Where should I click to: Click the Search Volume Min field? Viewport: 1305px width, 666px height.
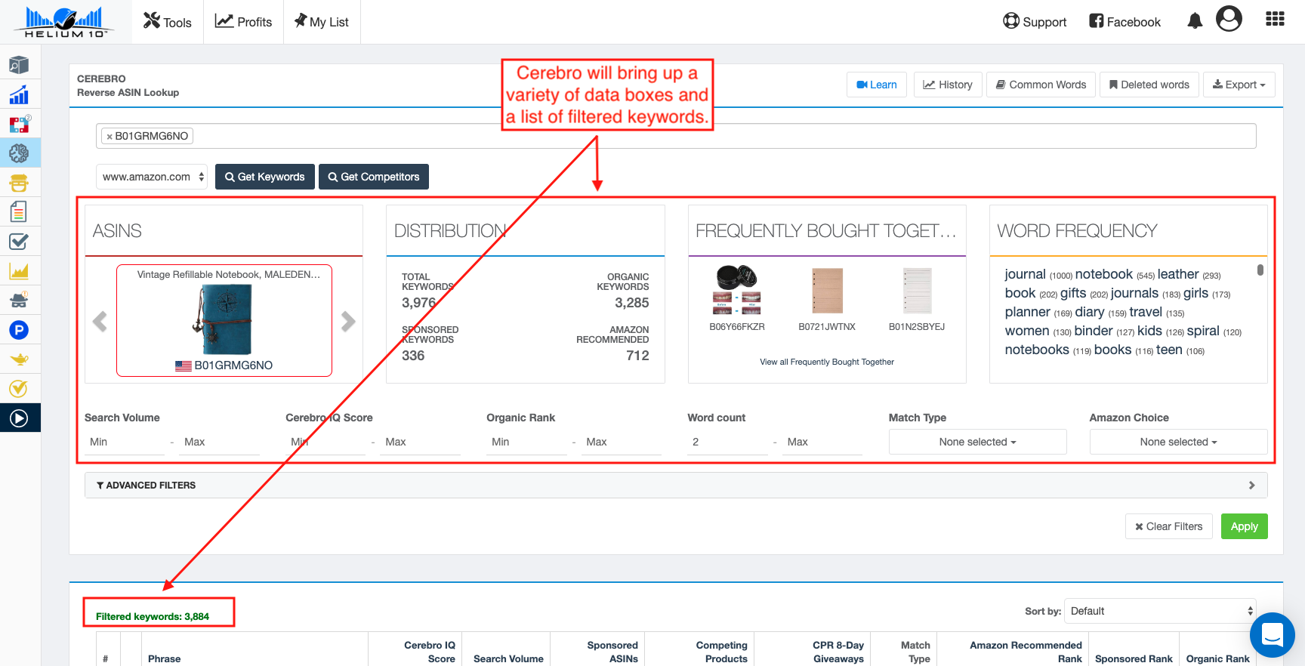tap(125, 442)
